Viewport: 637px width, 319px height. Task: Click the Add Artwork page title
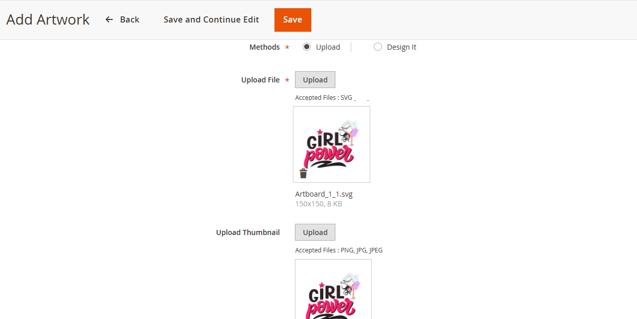(x=48, y=19)
